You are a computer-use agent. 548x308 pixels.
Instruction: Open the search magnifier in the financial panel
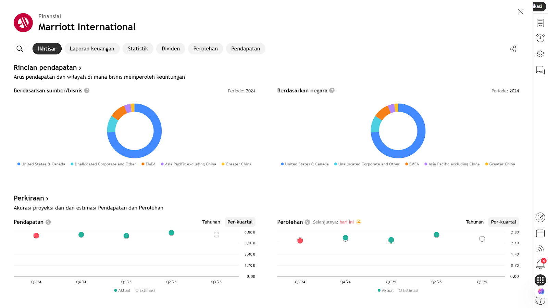point(20,49)
